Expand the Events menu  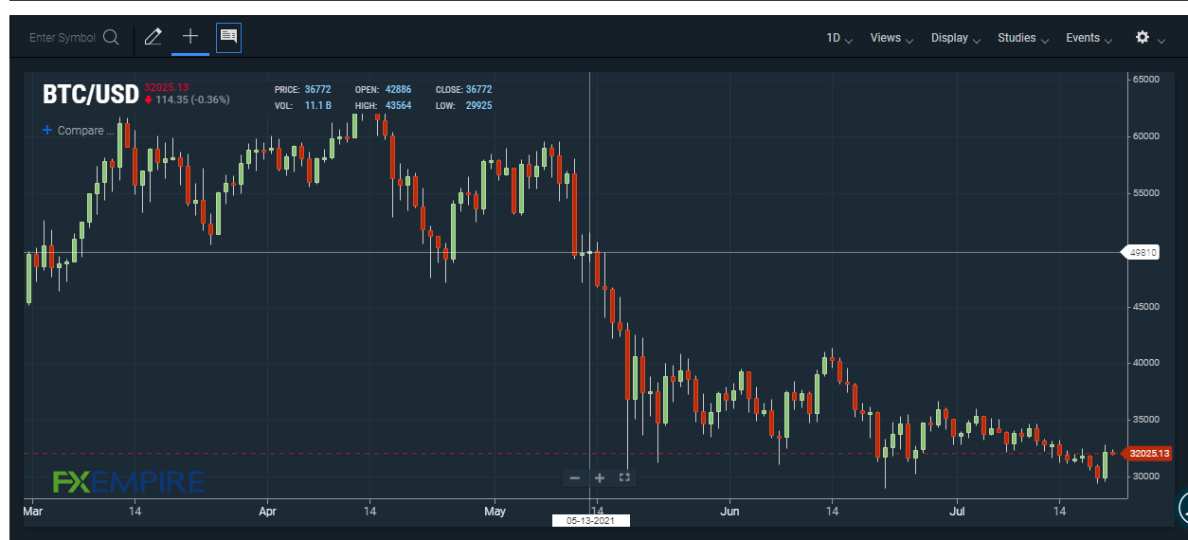click(x=1089, y=38)
